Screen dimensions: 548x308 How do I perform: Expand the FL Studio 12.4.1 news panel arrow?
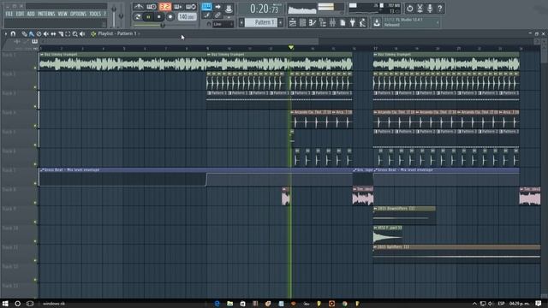pos(438,23)
